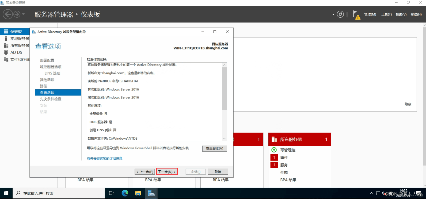Open the notifications flag with warning
Screen dimensions: 426x199
coord(356,15)
